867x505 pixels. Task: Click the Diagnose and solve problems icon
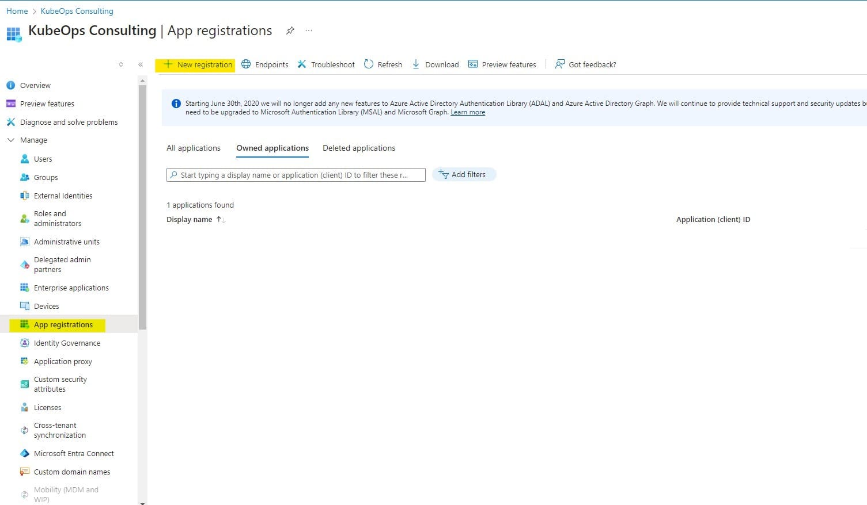10,122
